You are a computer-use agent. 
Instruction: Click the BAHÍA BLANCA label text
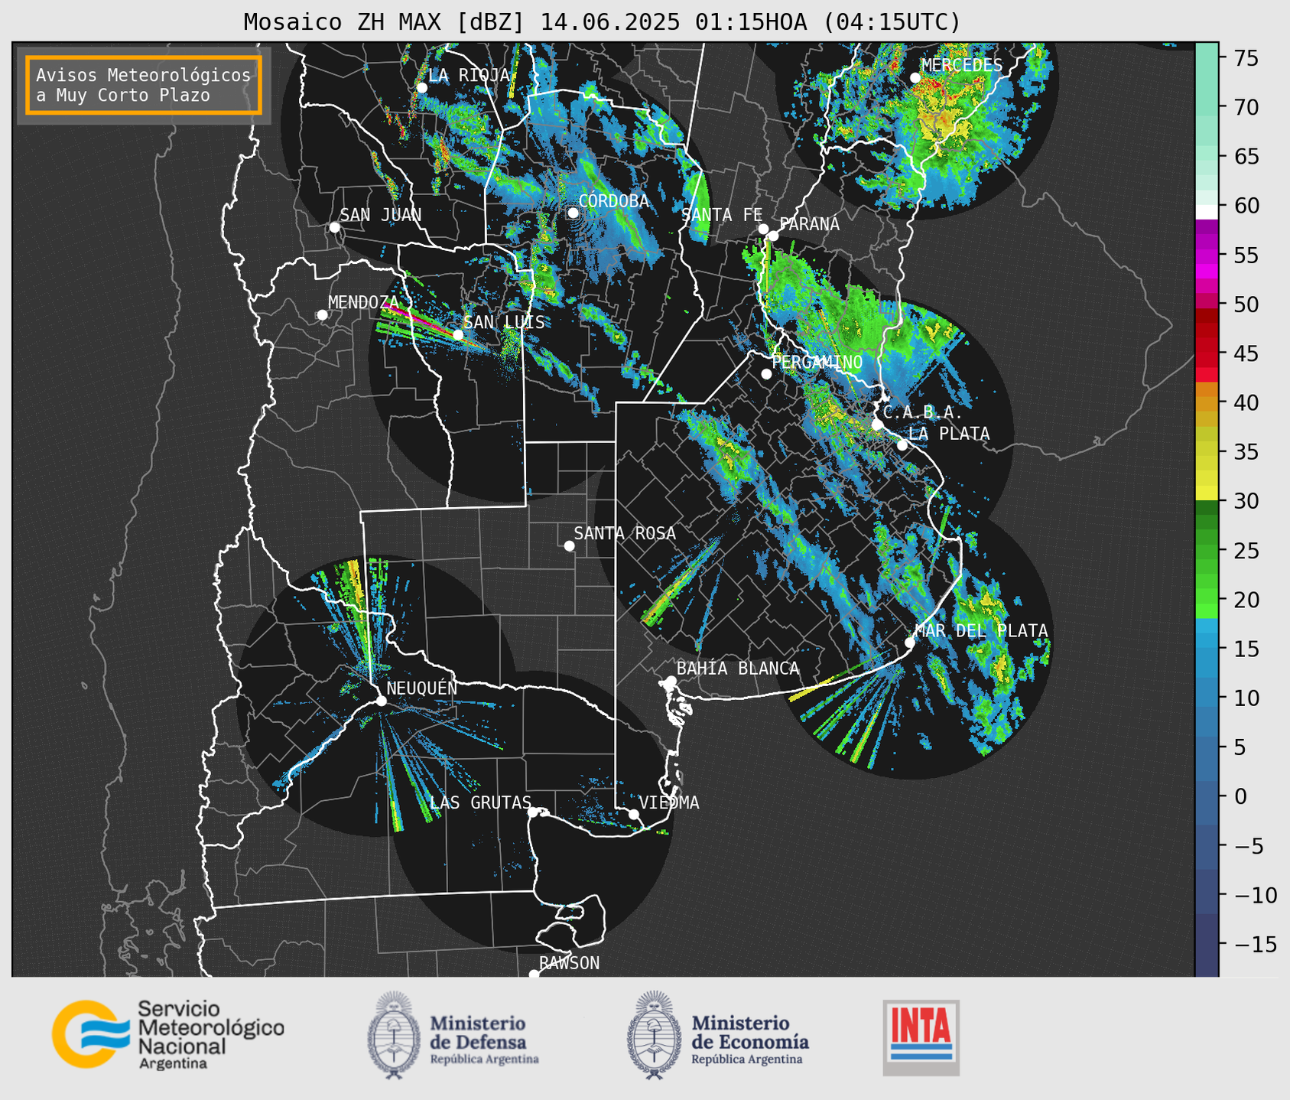pos(738,669)
